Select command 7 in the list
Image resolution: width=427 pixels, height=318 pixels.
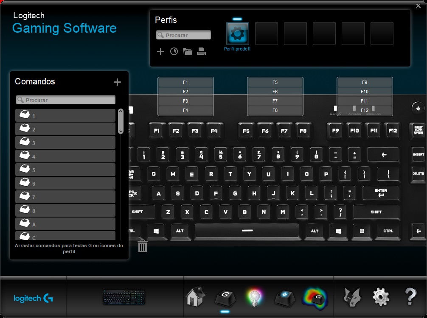pyautogui.click(x=65, y=197)
